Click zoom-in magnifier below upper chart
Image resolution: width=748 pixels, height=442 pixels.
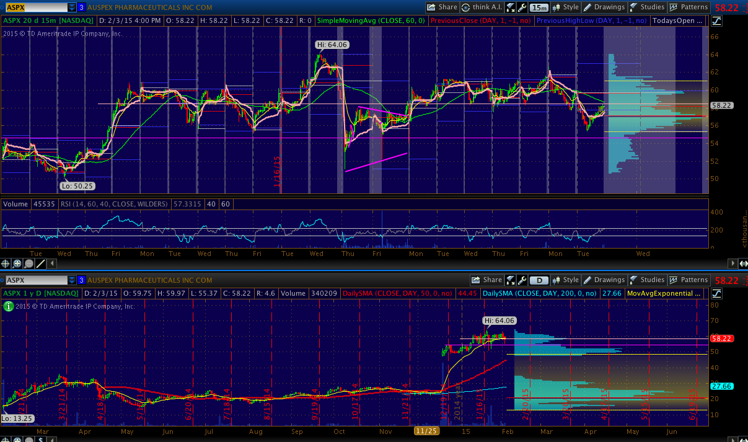[17, 263]
